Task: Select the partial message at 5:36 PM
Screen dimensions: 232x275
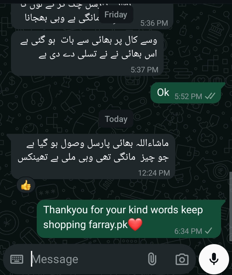Action: [x=92, y=16]
